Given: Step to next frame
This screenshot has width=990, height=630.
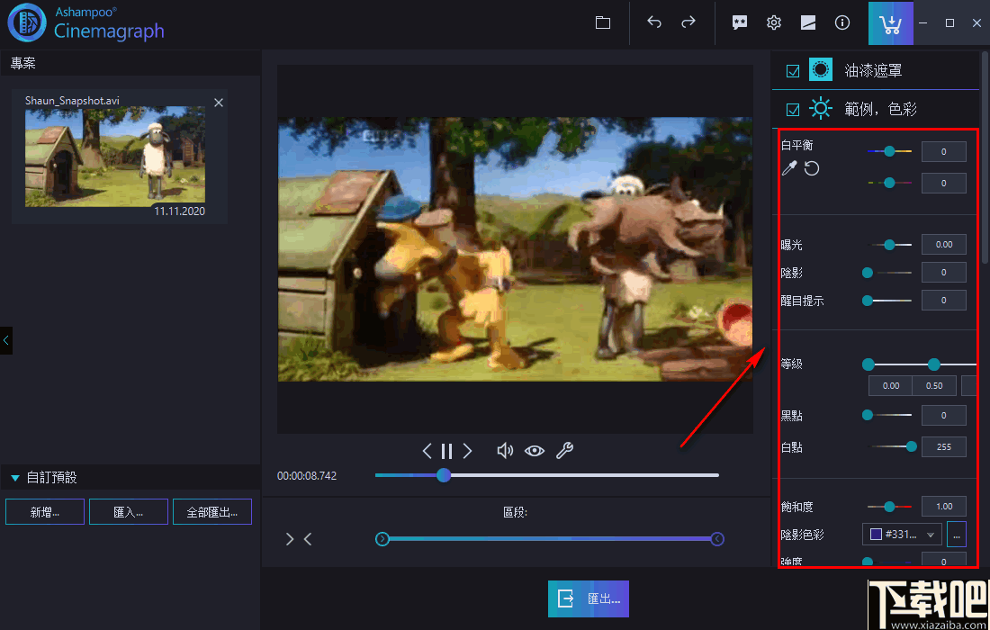Looking at the screenshot, I should (467, 451).
